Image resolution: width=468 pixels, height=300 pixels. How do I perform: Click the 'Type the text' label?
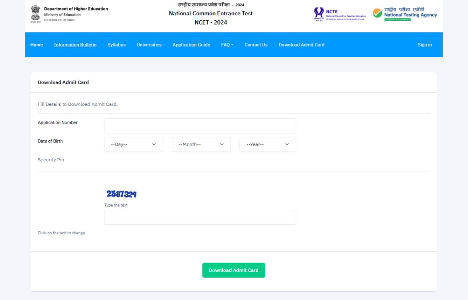click(x=116, y=205)
